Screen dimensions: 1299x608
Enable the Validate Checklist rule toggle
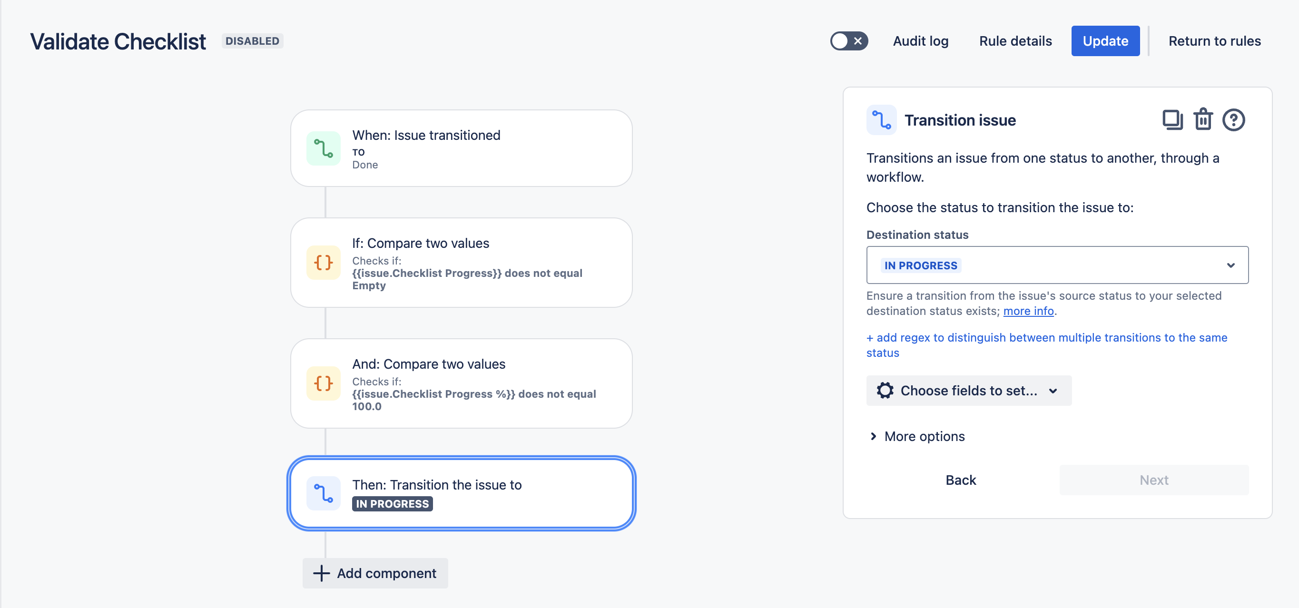pos(849,41)
